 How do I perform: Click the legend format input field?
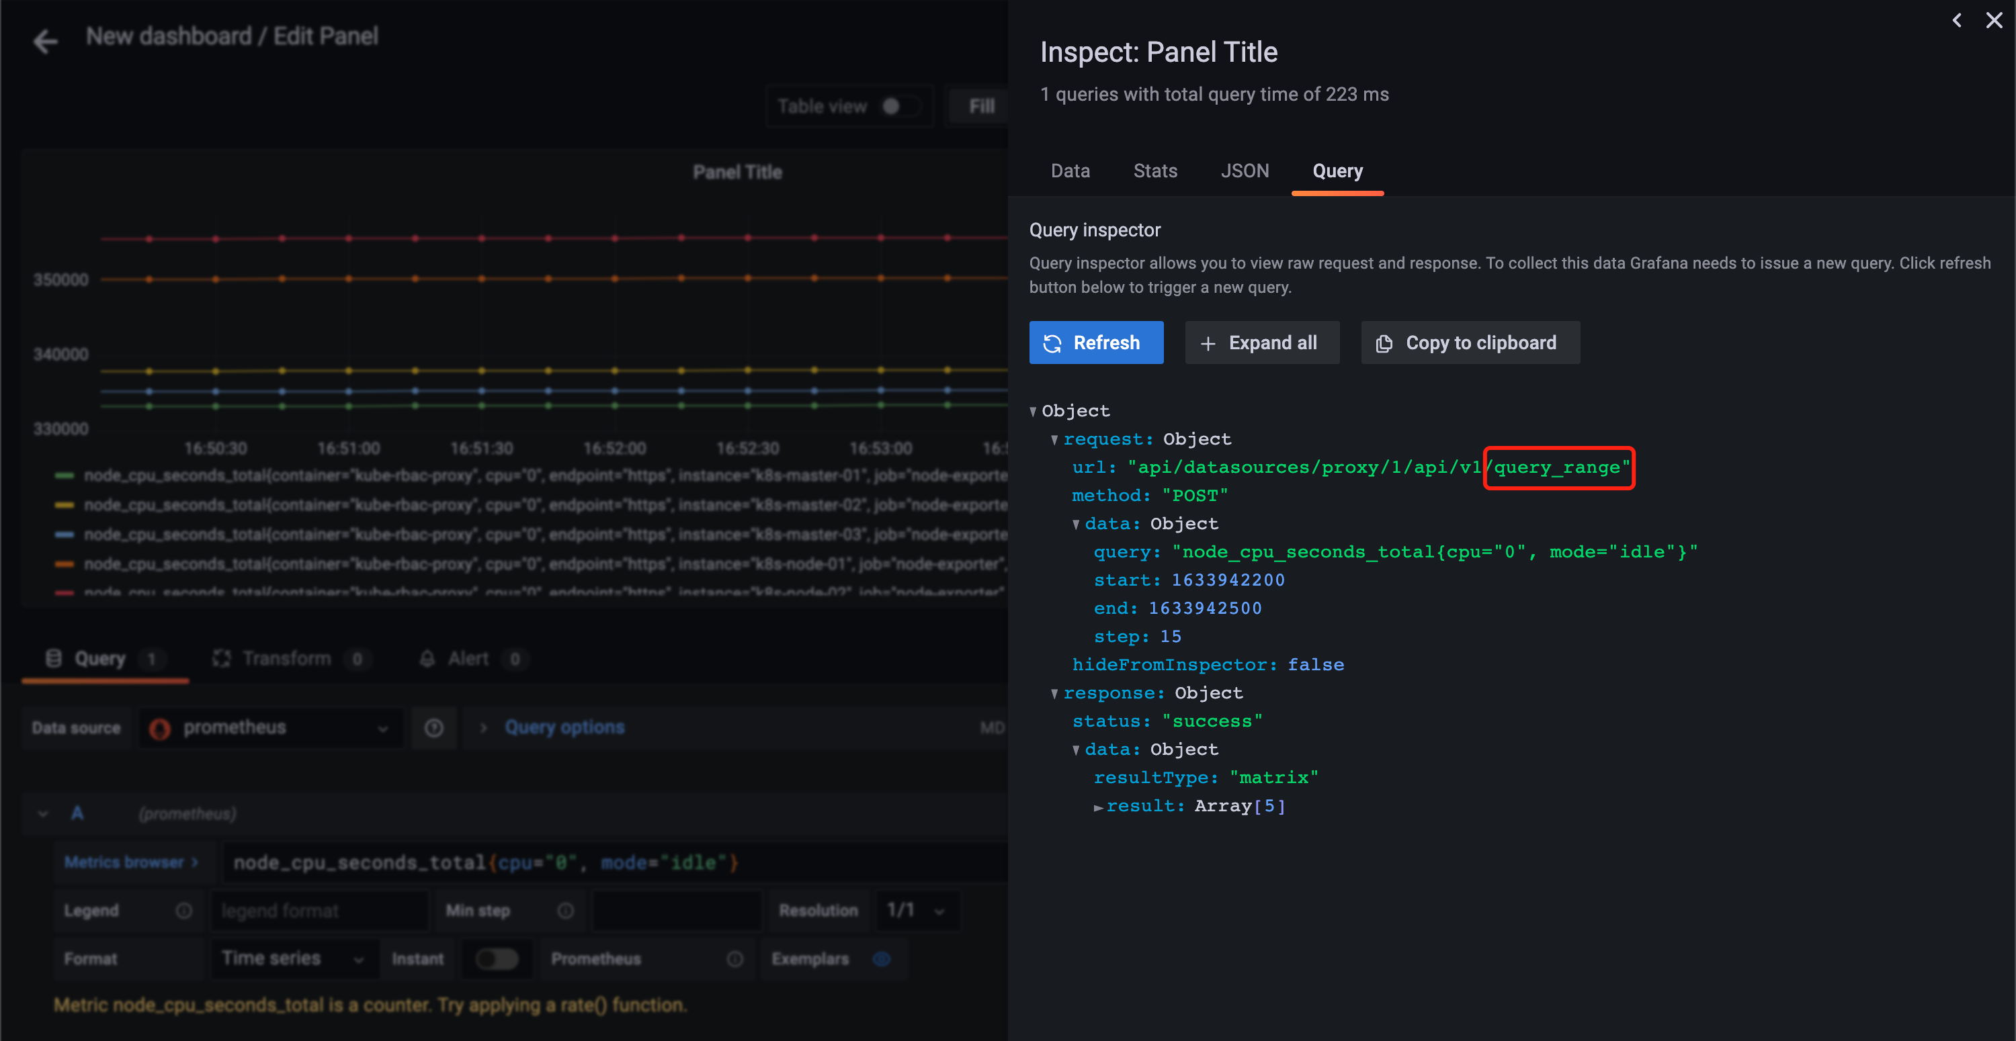(319, 911)
